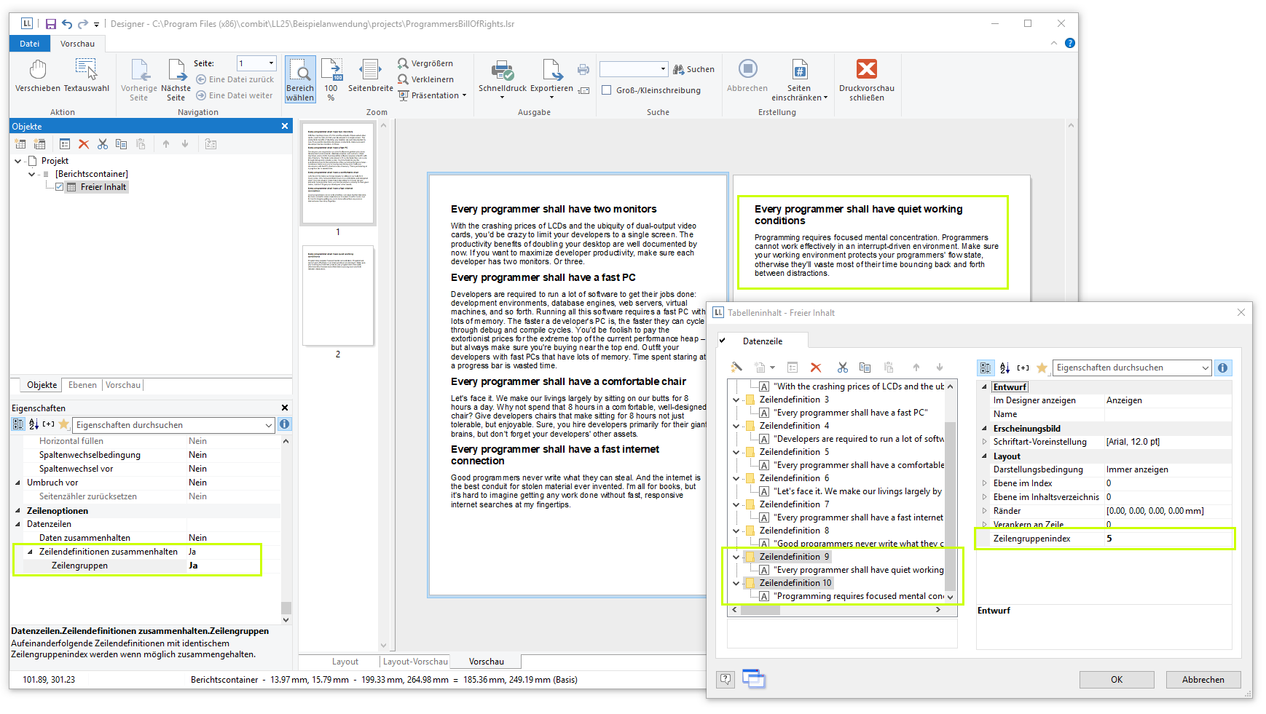Open the Datei ribbon tab

coord(30,44)
